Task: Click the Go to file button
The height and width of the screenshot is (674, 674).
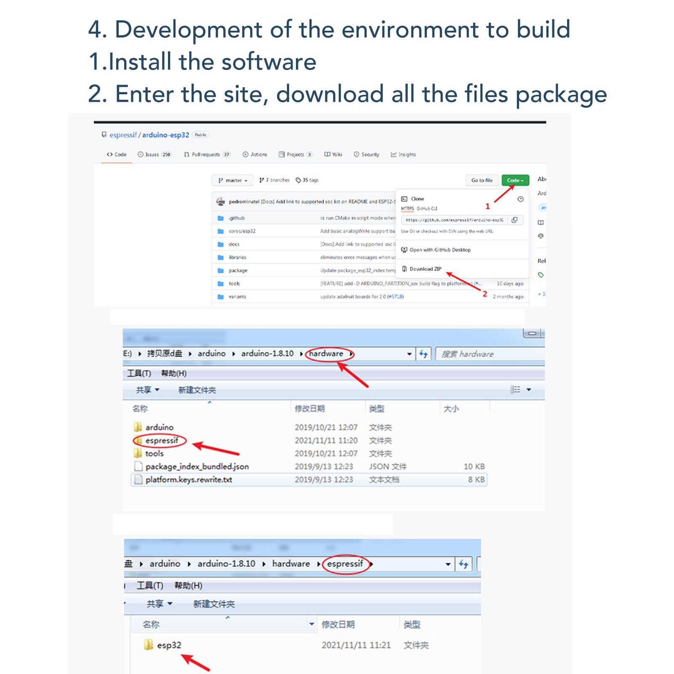Action: (x=482, y=180)
